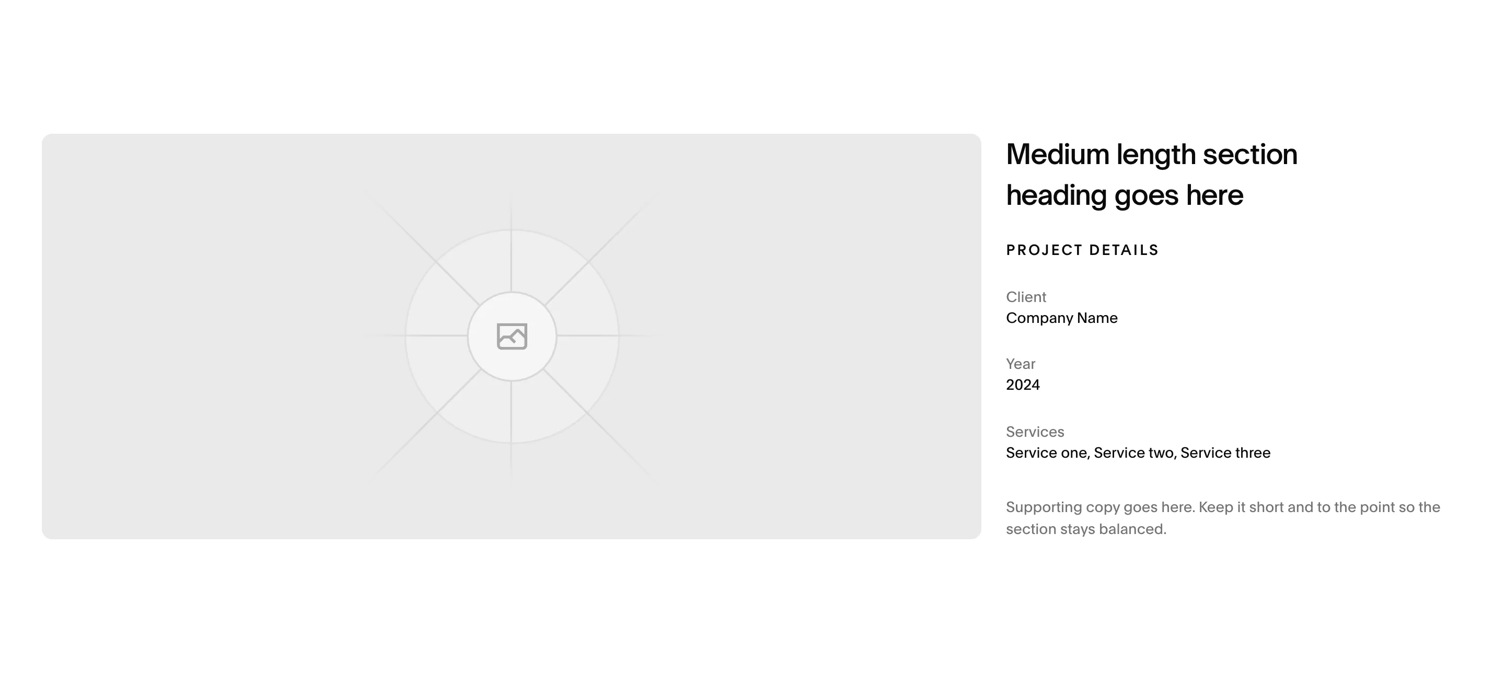
Task: Click the Client field label
Action: (x=1026, y=297)
